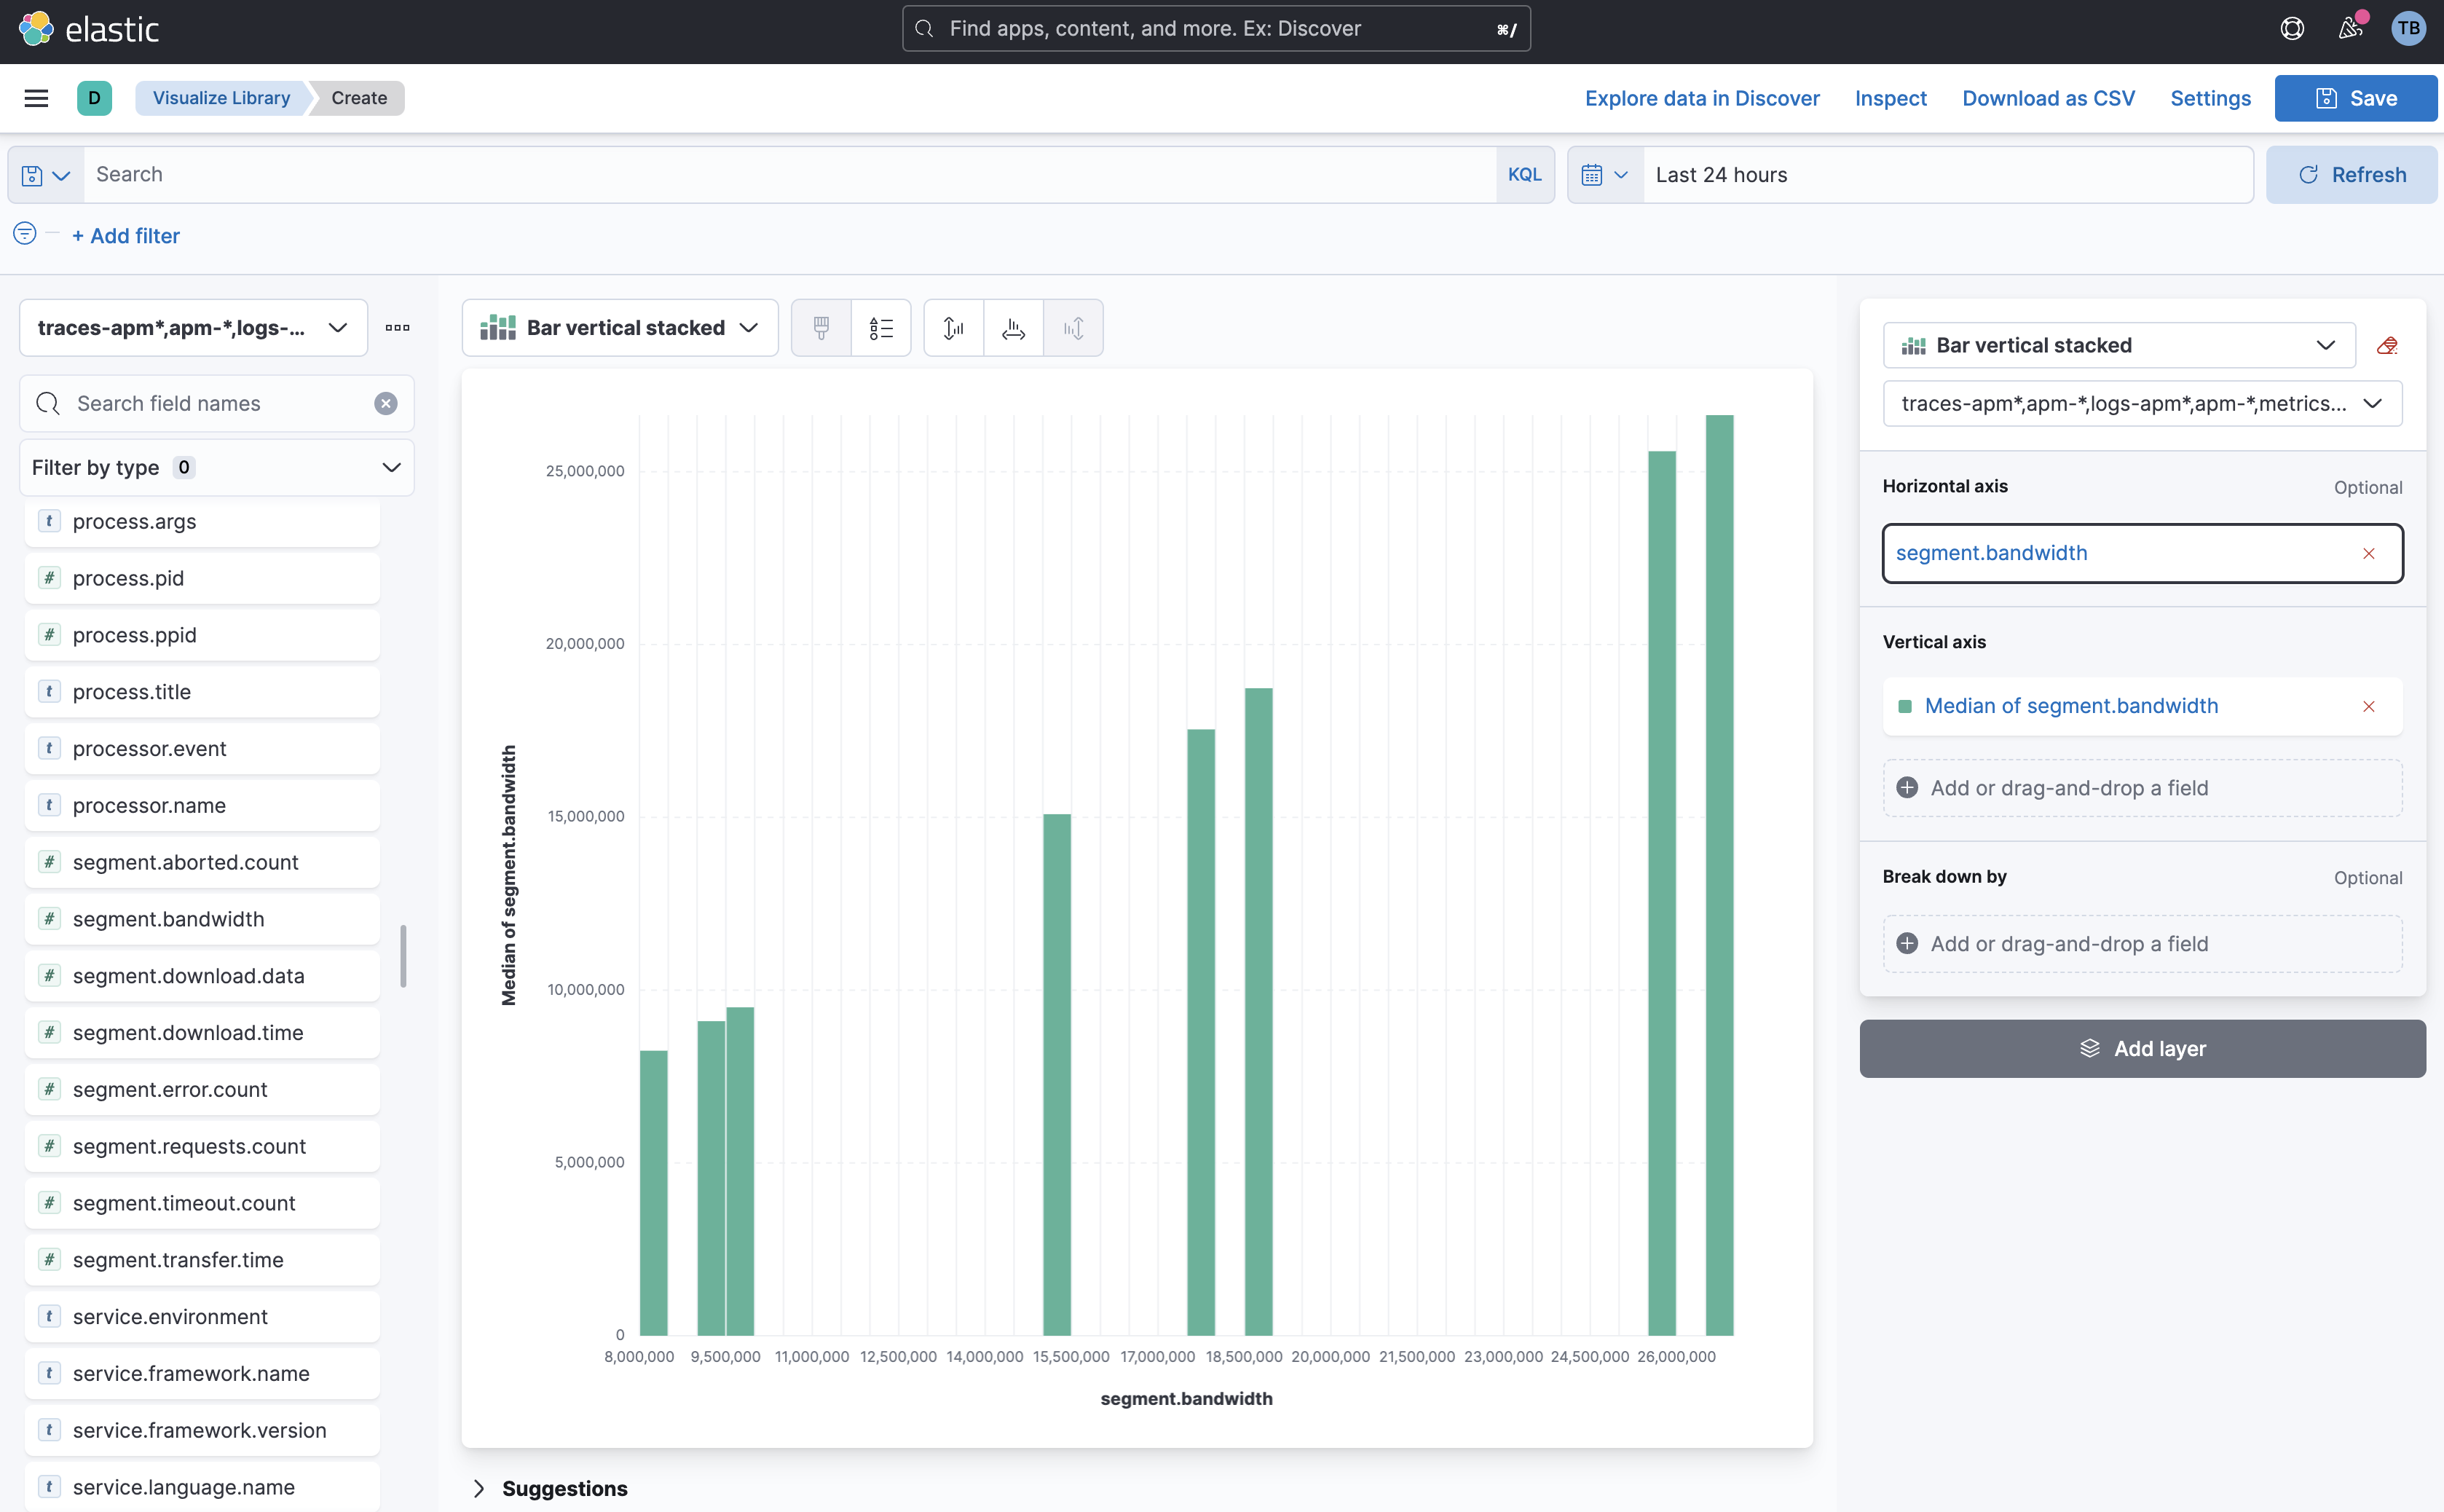Click the Add layer button

(x=2141, y=1049)
